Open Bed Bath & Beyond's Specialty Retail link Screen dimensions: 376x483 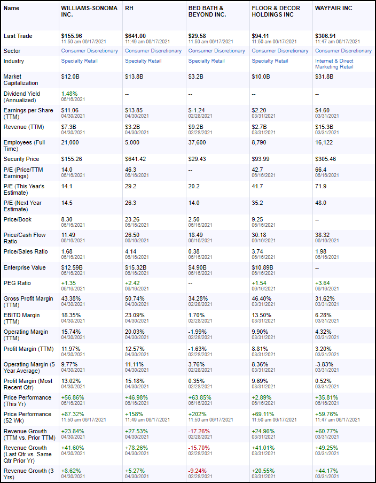(x=207, y=61)
